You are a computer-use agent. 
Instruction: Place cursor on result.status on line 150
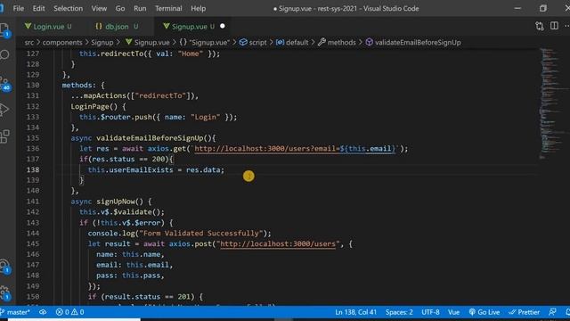pyautogui.click(x=133, y=297)
